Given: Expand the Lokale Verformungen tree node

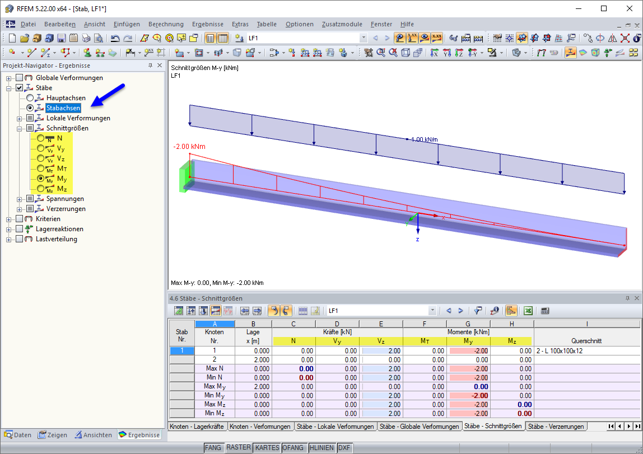Looking at the screenshot, I should click(x=19, y=119).
